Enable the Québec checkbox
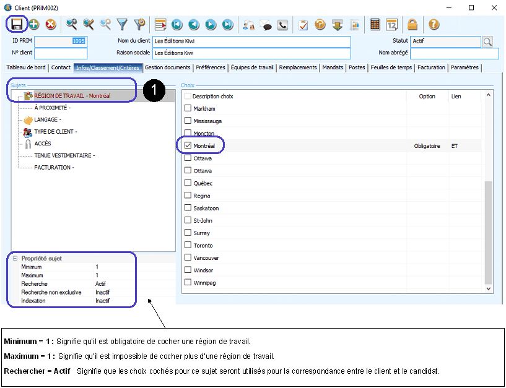Screen dimensions: 506x388 (x=188, y=183)
